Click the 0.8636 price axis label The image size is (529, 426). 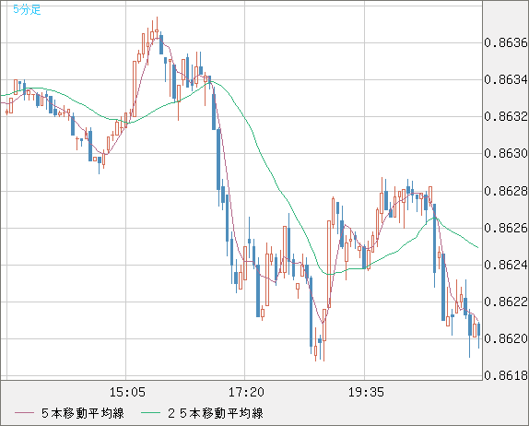click(x=506, y=42)
